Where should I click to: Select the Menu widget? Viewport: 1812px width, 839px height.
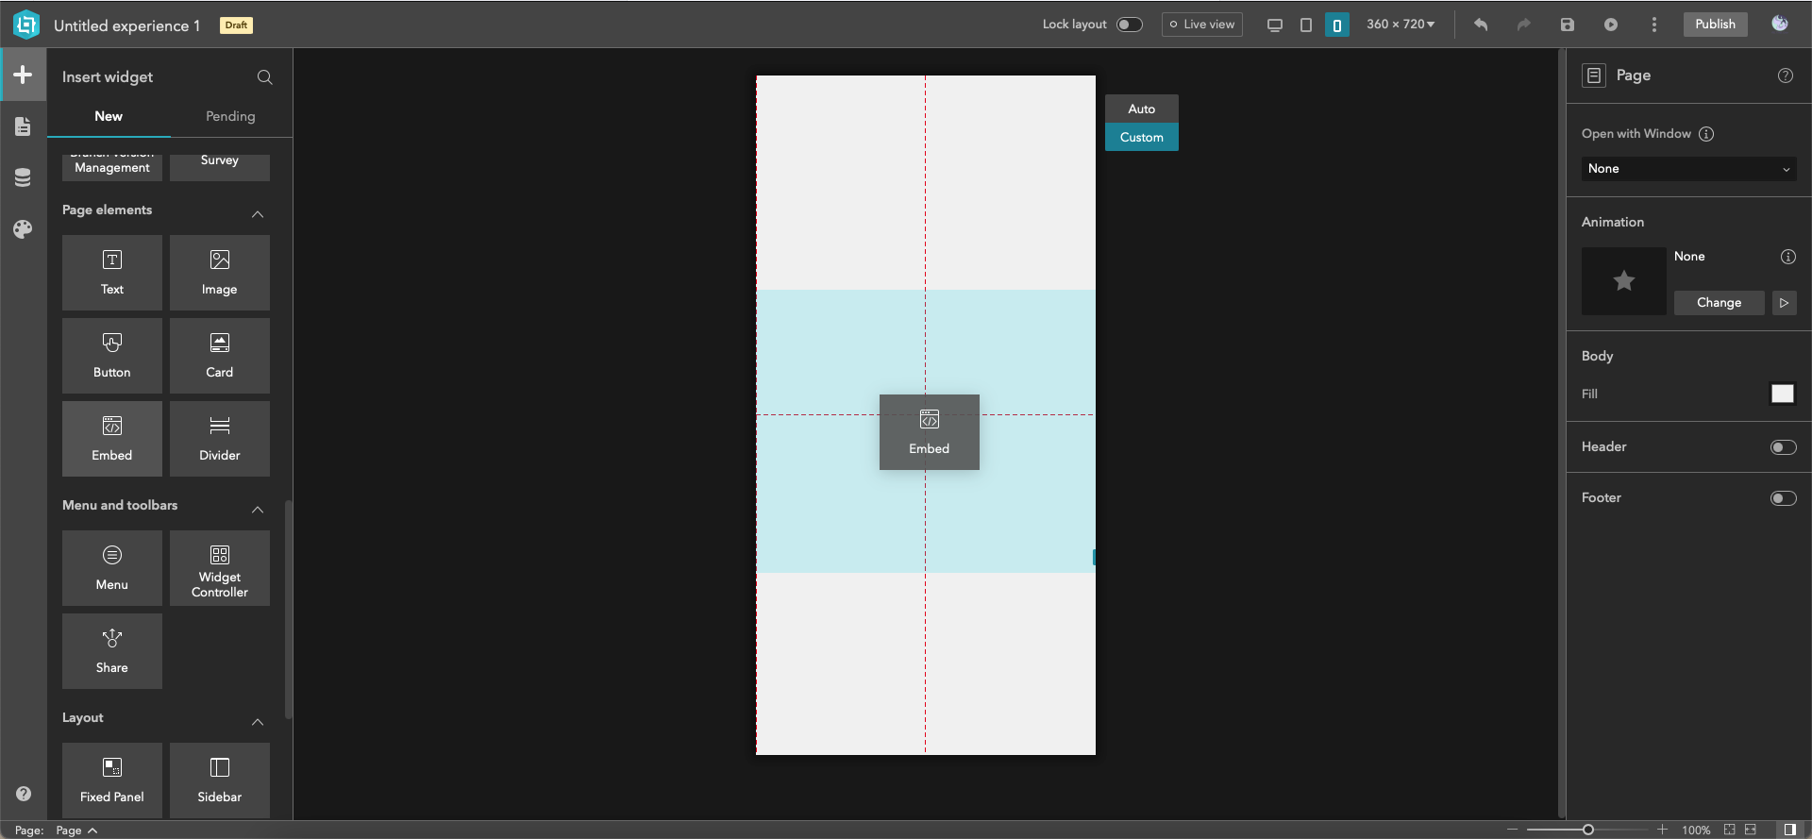coord(112,568)
